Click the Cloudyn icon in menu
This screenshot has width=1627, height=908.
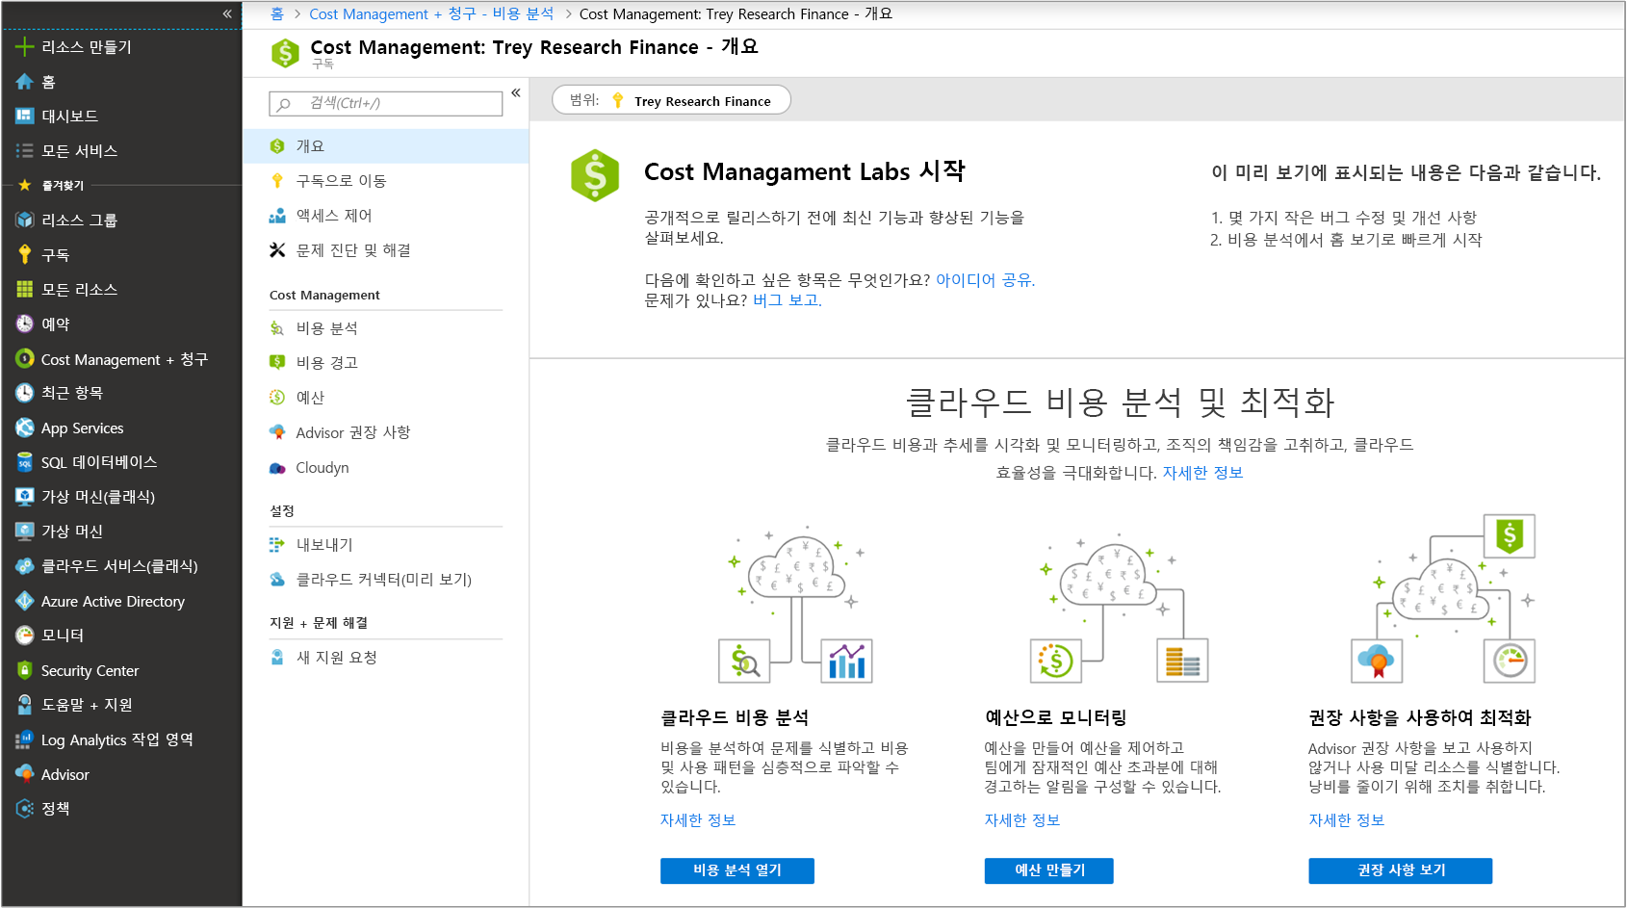coord(277,468)
